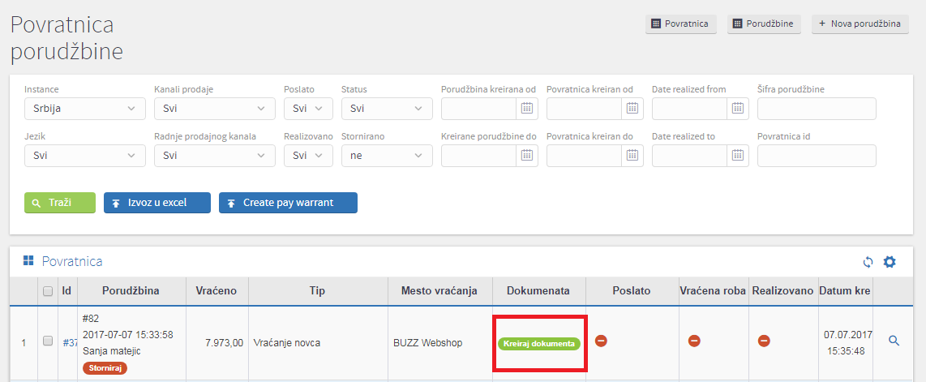926x382 pixels.
Task: Open calendar for Povratnica kreiran od
Action: (632, 108)
